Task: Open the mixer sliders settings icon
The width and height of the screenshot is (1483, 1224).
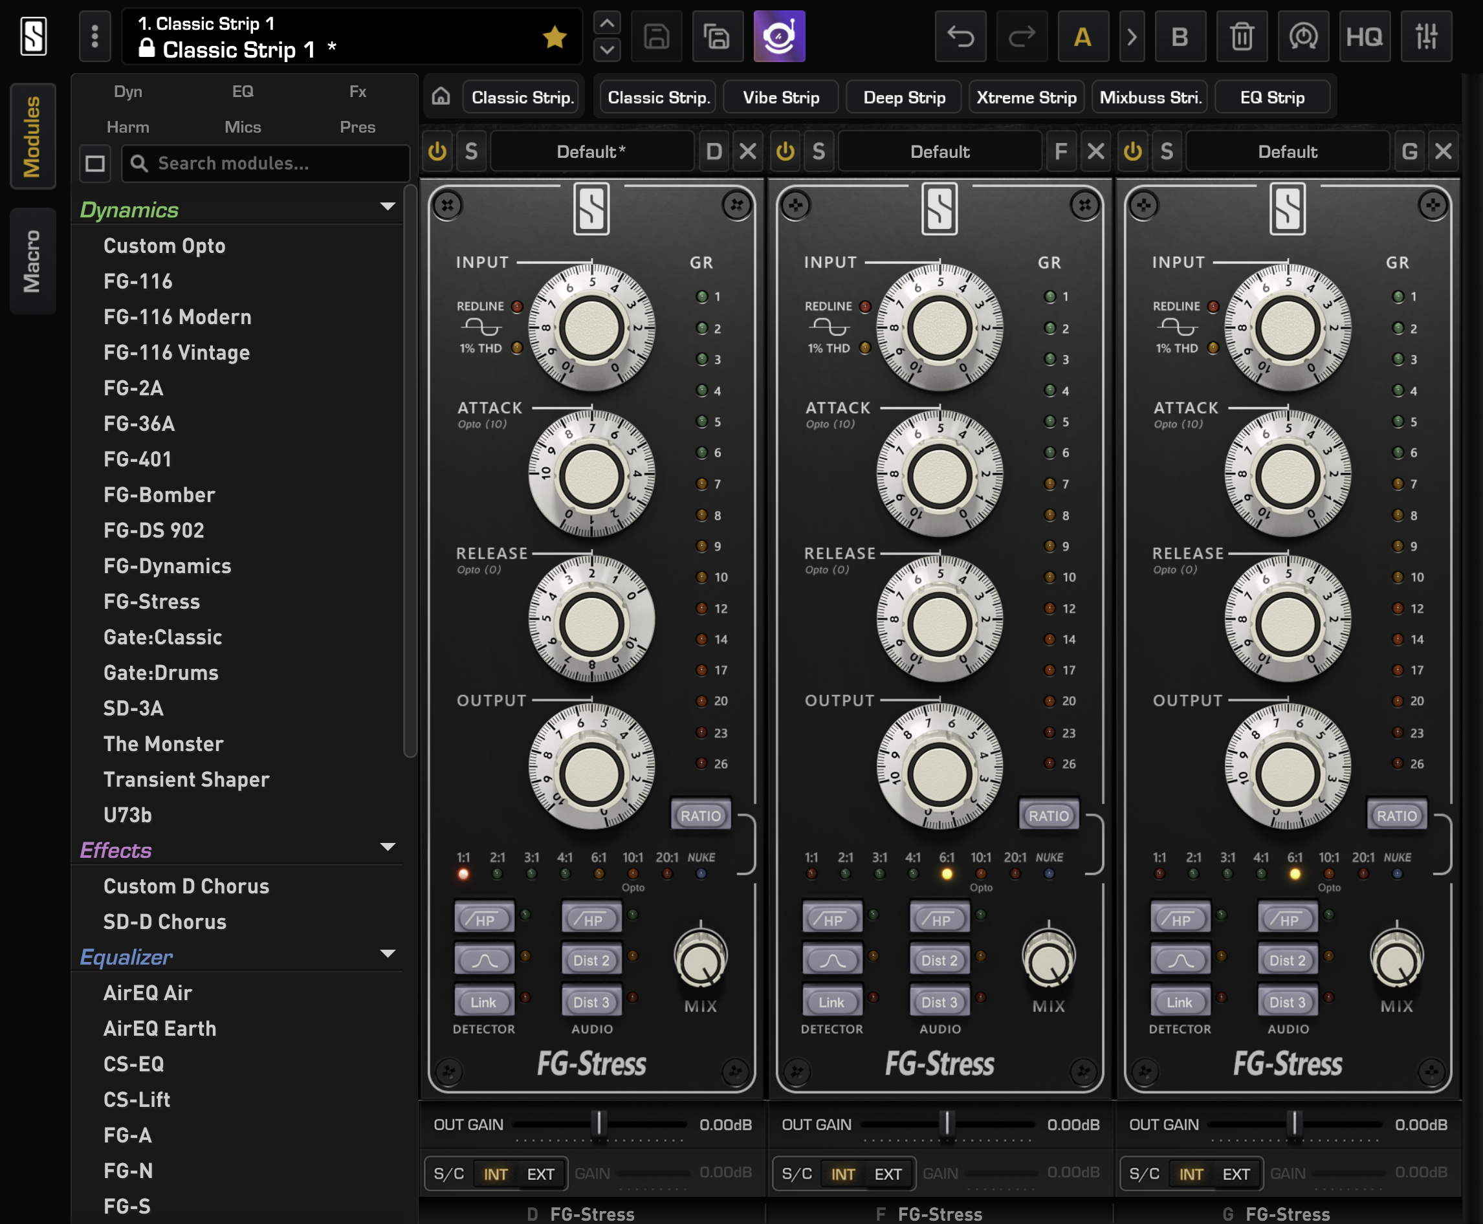Action: click(1426, 37)
